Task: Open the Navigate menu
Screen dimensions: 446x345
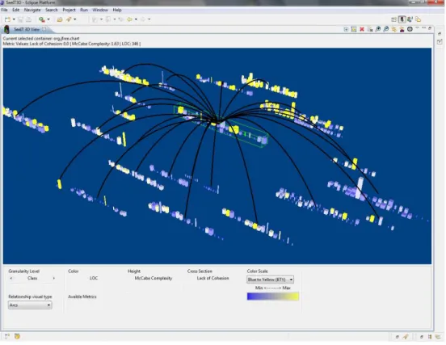Action: (32, 10)
